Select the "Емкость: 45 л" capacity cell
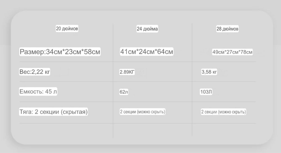The width and height of the screenshot is (281, 153). (38, 92)
